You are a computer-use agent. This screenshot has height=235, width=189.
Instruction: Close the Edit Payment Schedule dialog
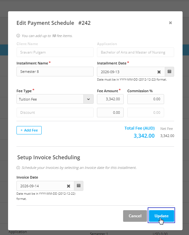click(170, 23)
